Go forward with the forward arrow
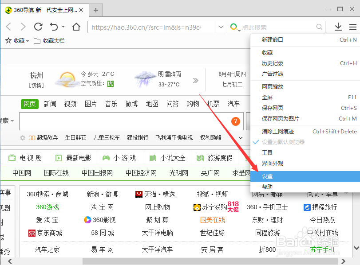This screenshot has width=360, height=265. tap(23, 27)
